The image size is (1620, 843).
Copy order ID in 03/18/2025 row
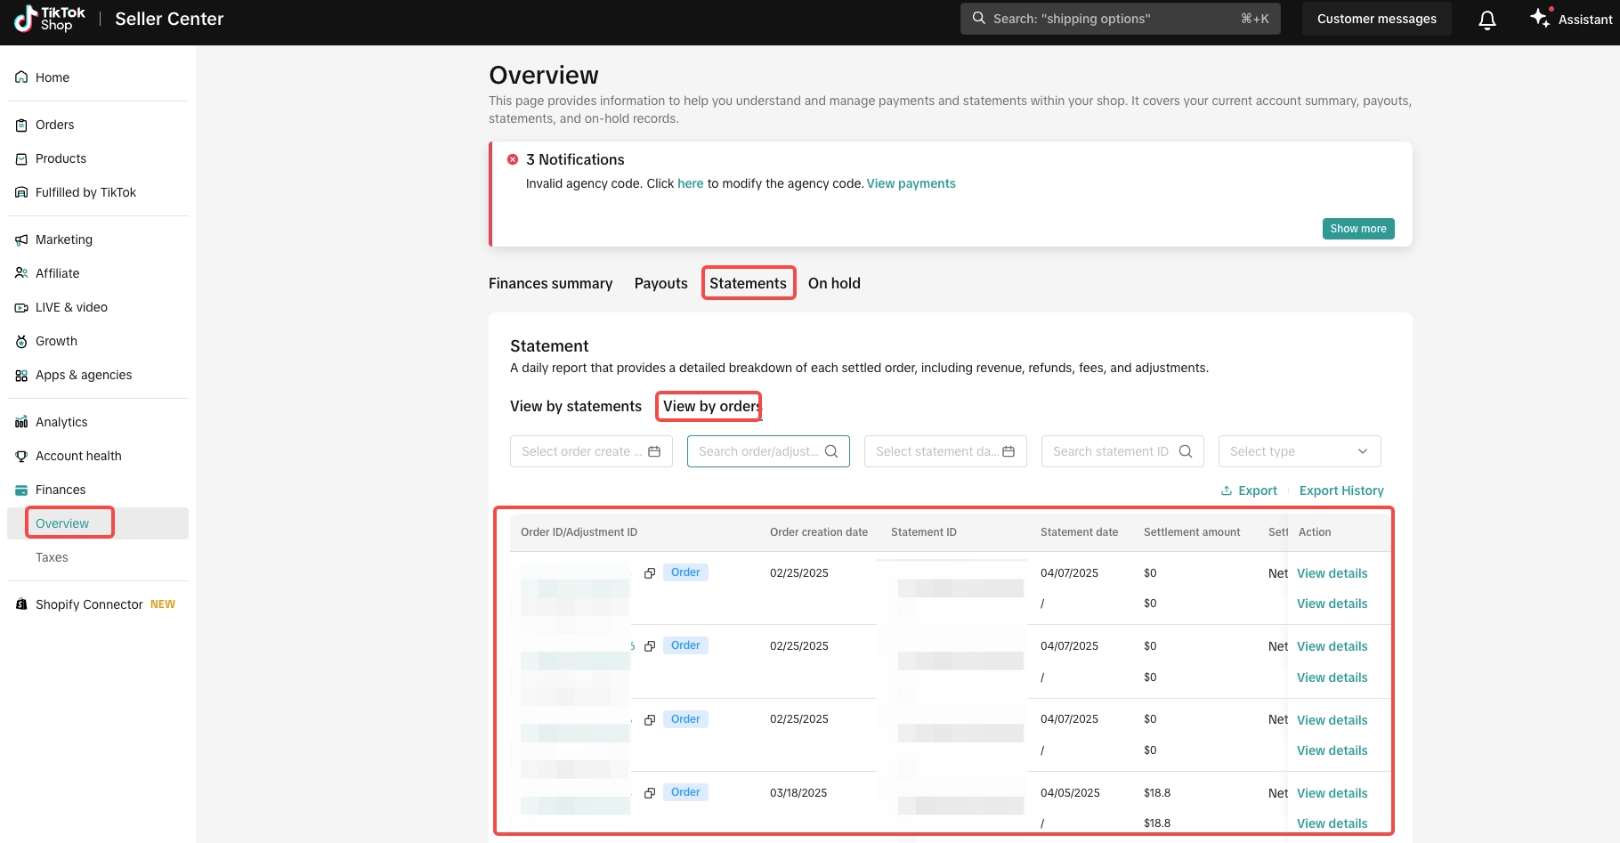click(x=650, y=793)
